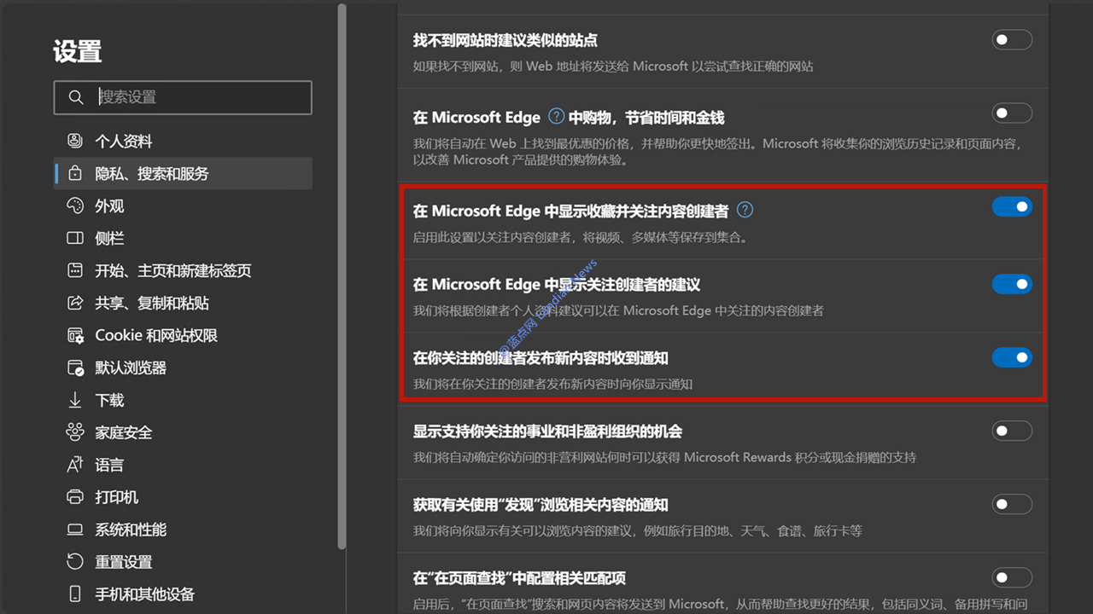
Task: Click the lock icon beside 隐私、搜索和服务
Action: [x=75, y=173]
